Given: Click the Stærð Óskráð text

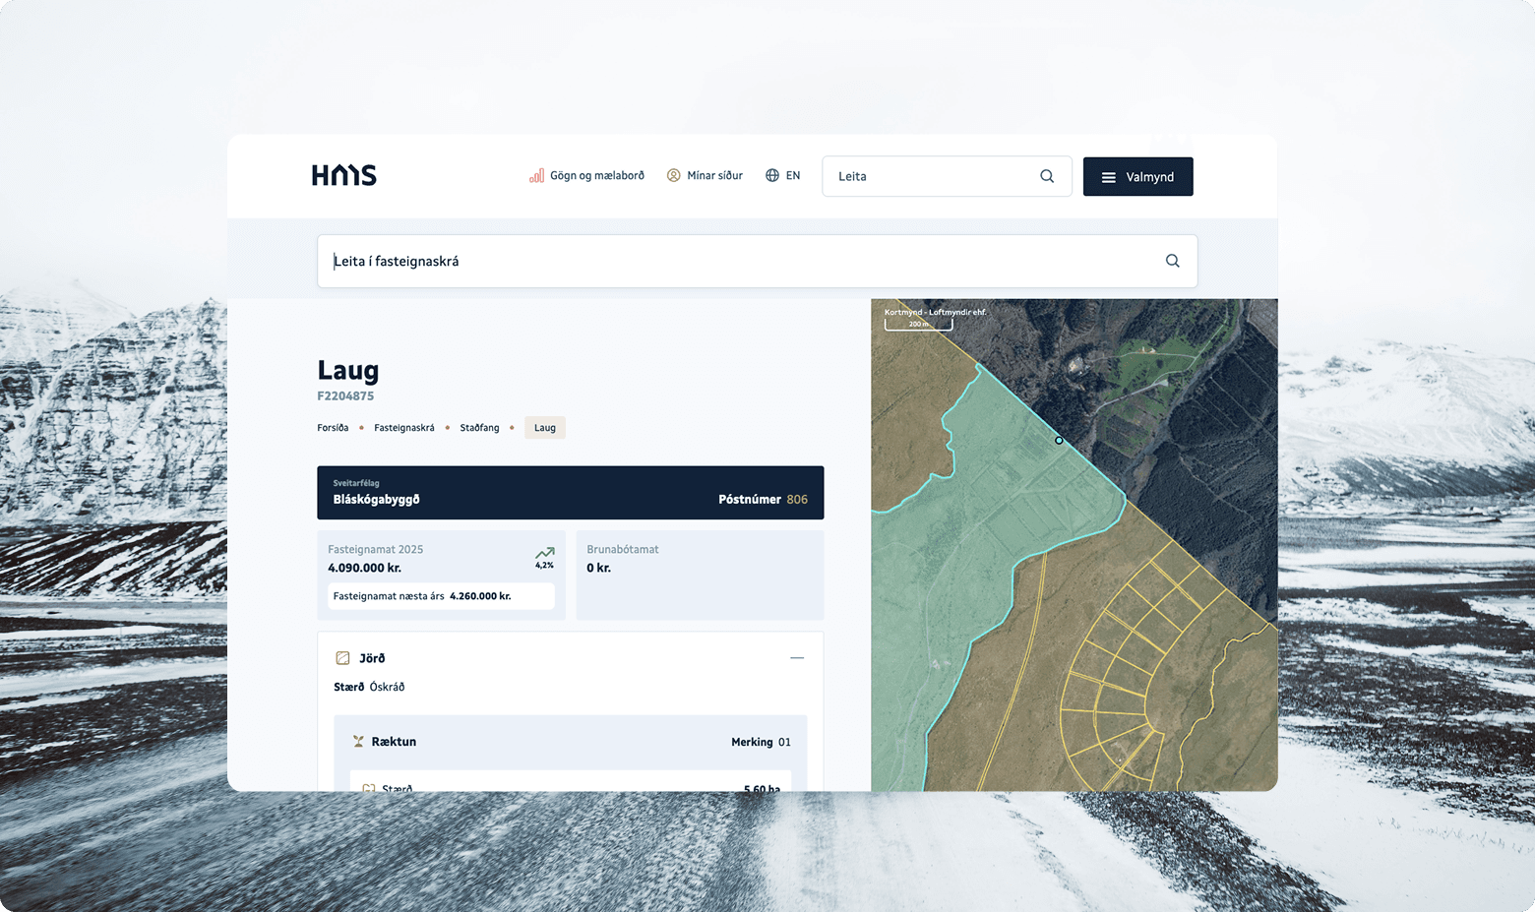Looking at the screenshot, I should [x=369, y=687].
